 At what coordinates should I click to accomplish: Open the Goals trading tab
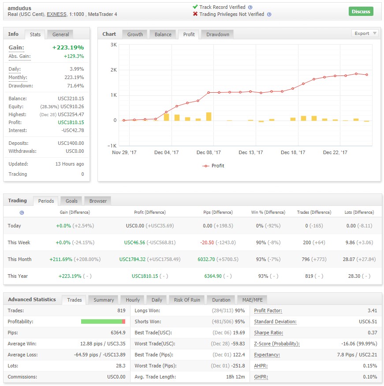(x=71, y=201)
